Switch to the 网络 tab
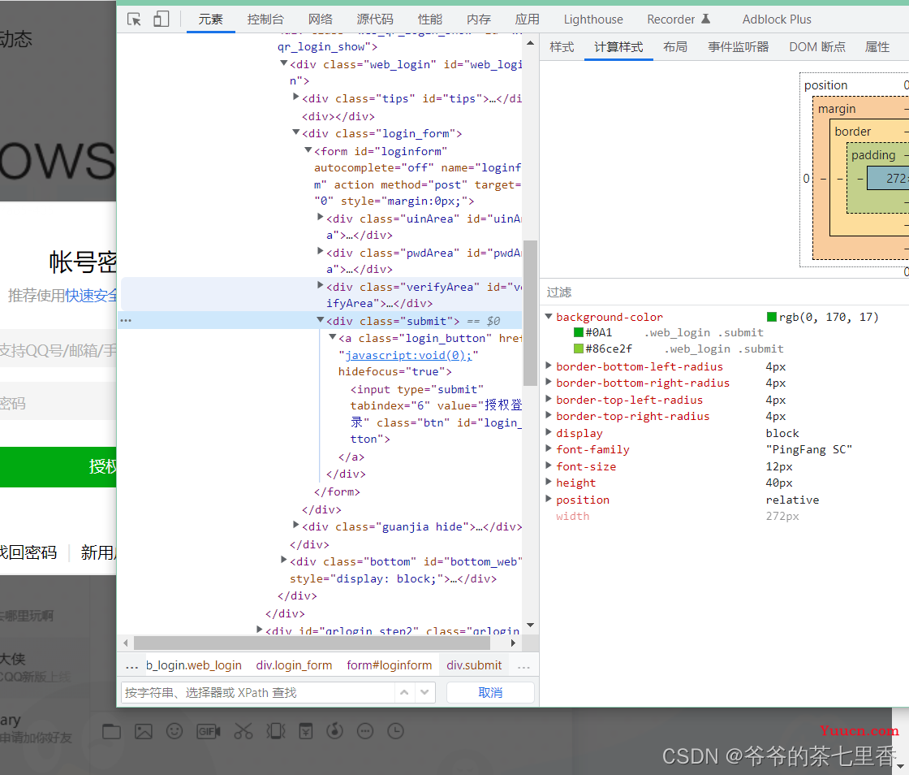 click(321, 19)
